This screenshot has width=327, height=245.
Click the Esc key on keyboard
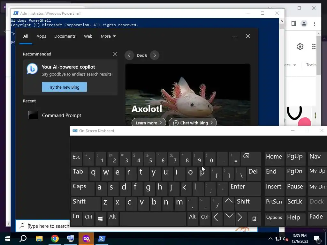click(77, 159)
